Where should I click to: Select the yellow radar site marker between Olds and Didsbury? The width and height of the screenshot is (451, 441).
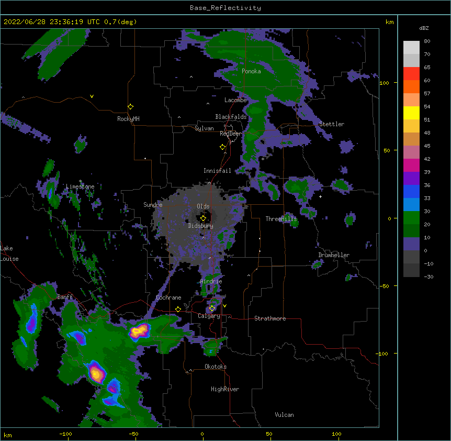pos(203,218)
